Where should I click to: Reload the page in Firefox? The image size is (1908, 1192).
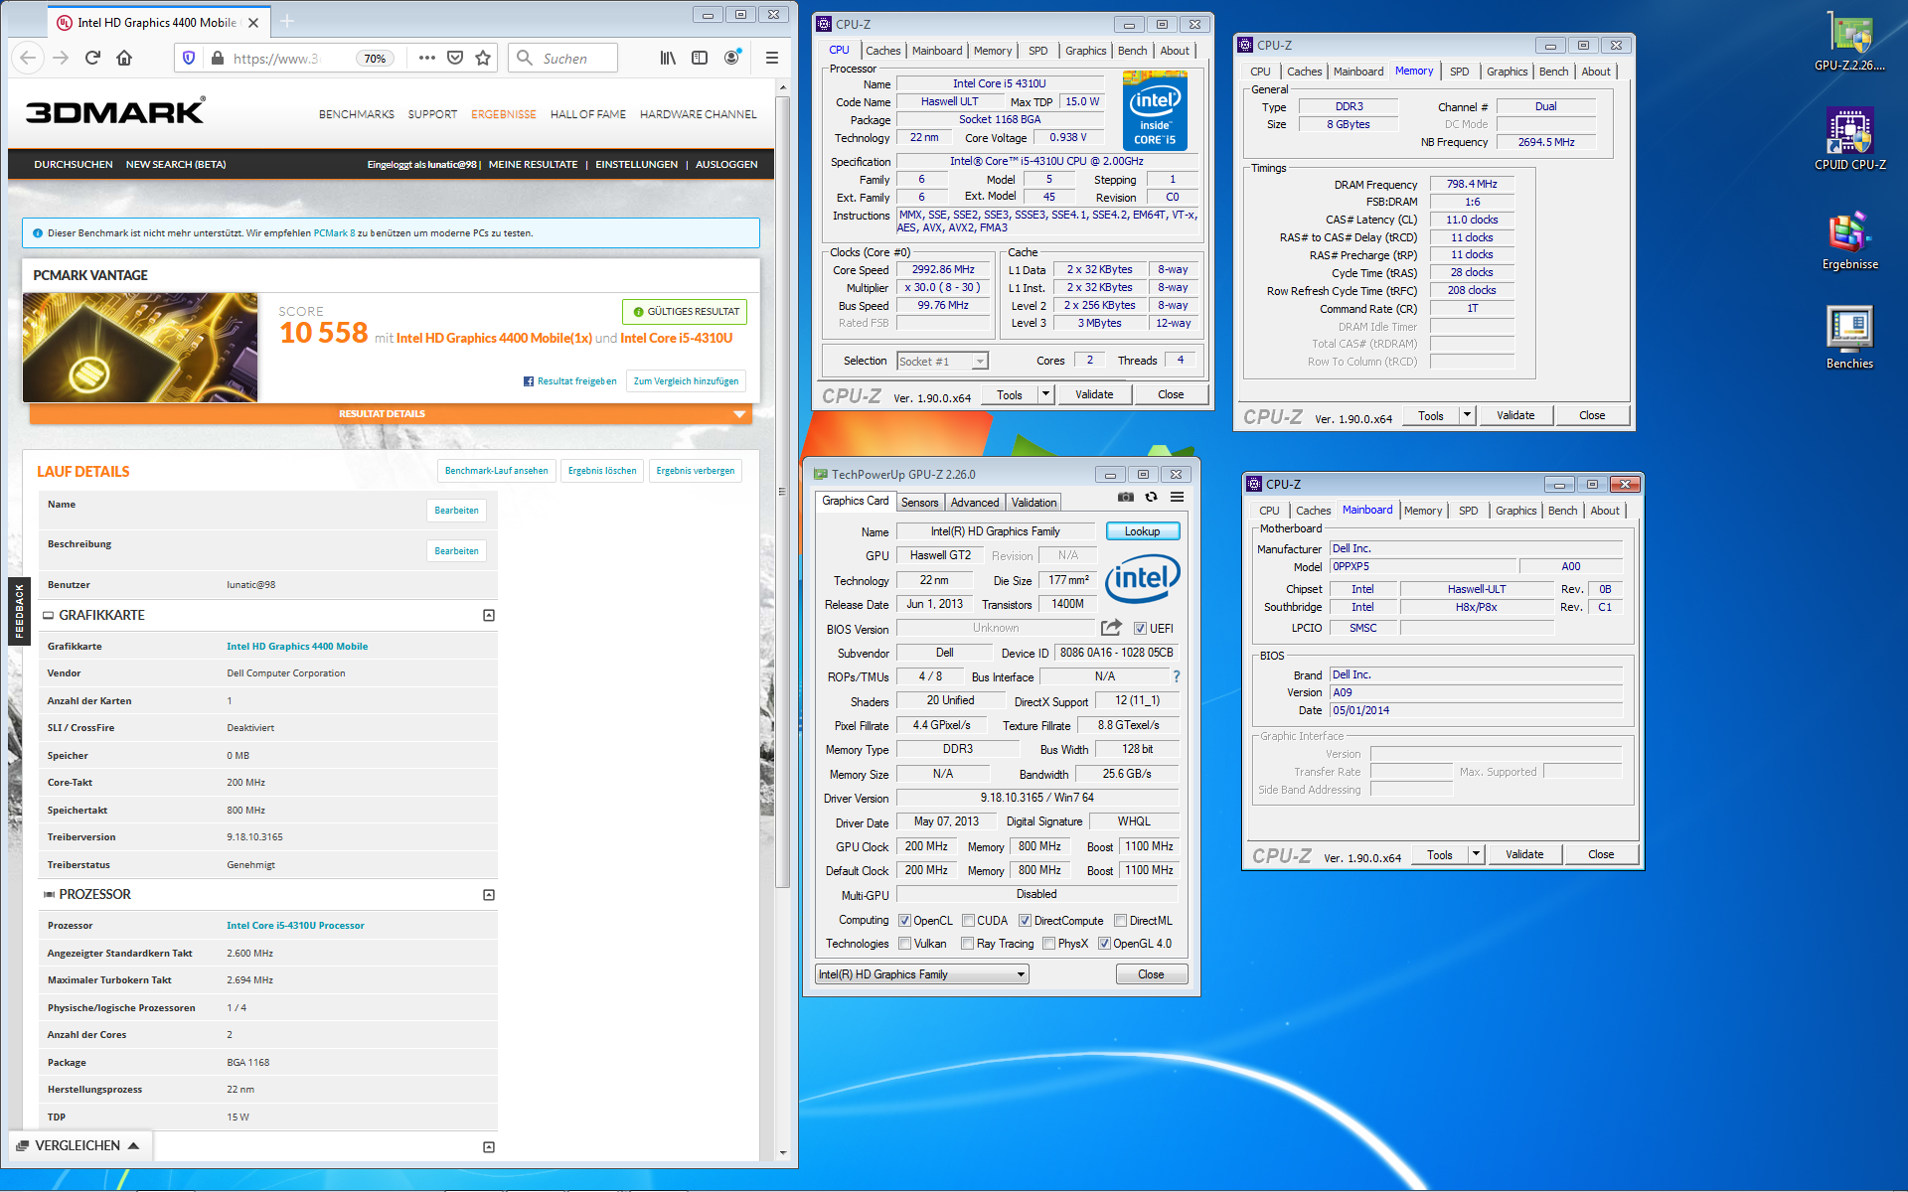point(92,58)
